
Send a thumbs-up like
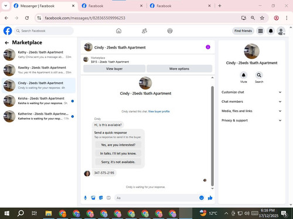(x=210, y=198)
